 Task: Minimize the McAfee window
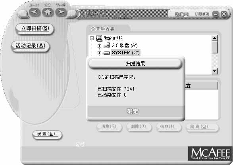tap(216, 14)
